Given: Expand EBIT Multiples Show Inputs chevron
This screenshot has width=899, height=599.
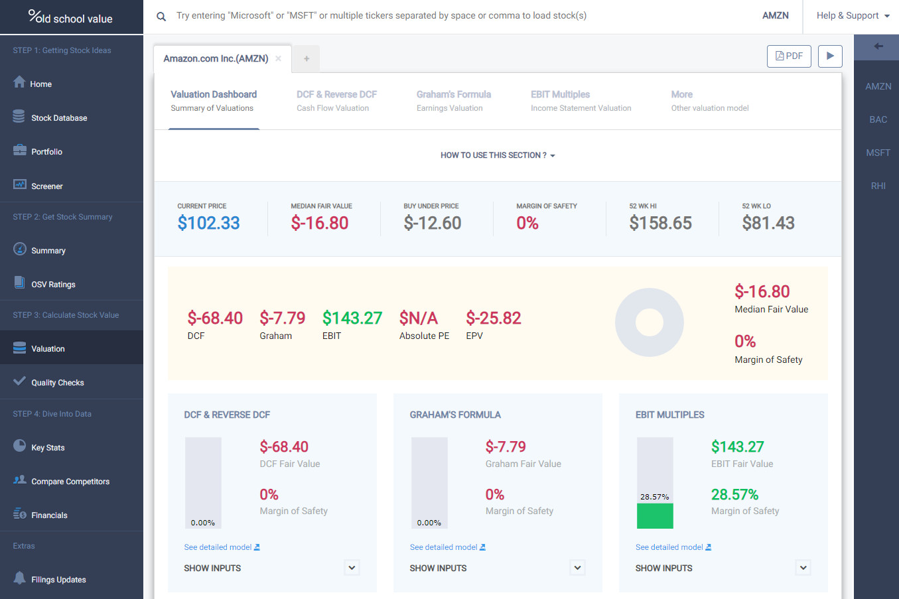Looking at the screenshot, I should 803,568.
